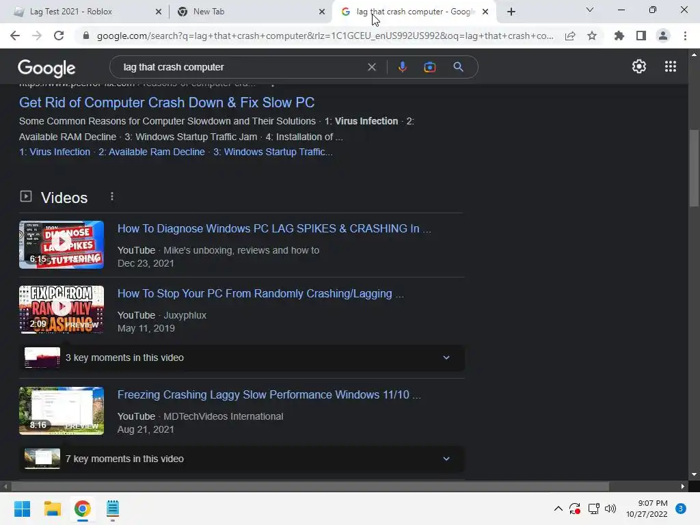700x525 pixels.
Task: Bookmark this page with the star icon
Action: click(x=592, y=36)
